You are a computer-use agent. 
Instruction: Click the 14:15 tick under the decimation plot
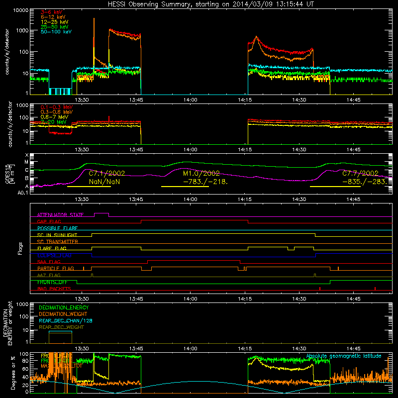point(245,349)
